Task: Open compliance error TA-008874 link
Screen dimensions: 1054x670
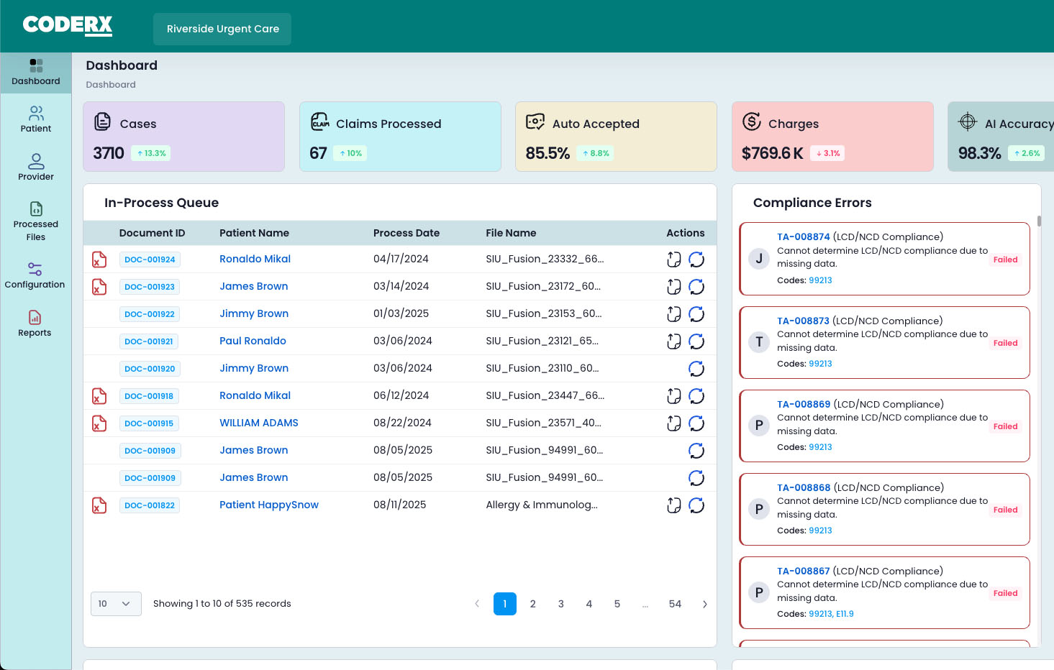Action: 804,237
